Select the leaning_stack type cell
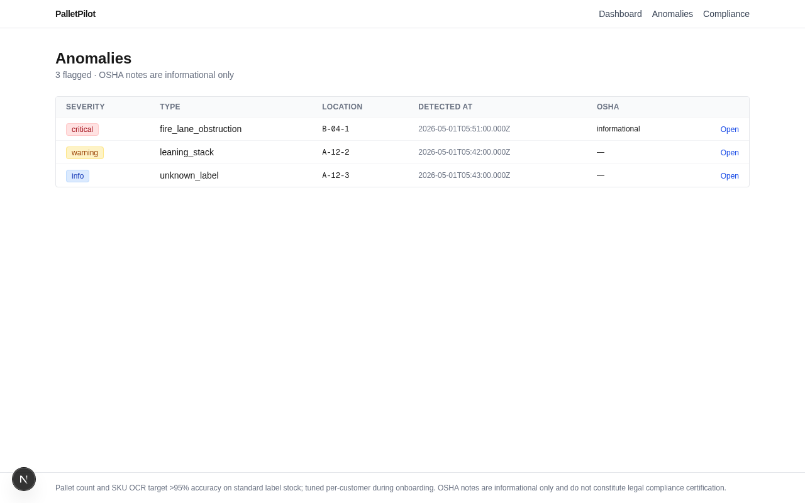Viewport: 805px width, 503px height. tap(187, 152)
